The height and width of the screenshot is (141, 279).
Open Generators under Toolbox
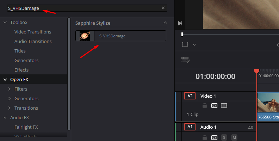(x=26, y=60)
